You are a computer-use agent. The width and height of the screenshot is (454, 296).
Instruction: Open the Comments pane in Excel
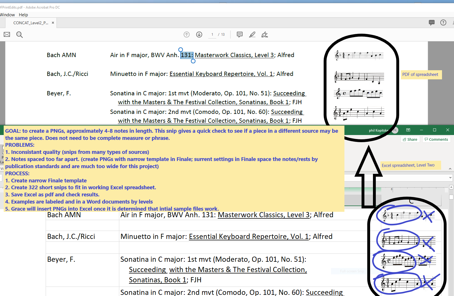pyautogui.click(x=436, y=139)
